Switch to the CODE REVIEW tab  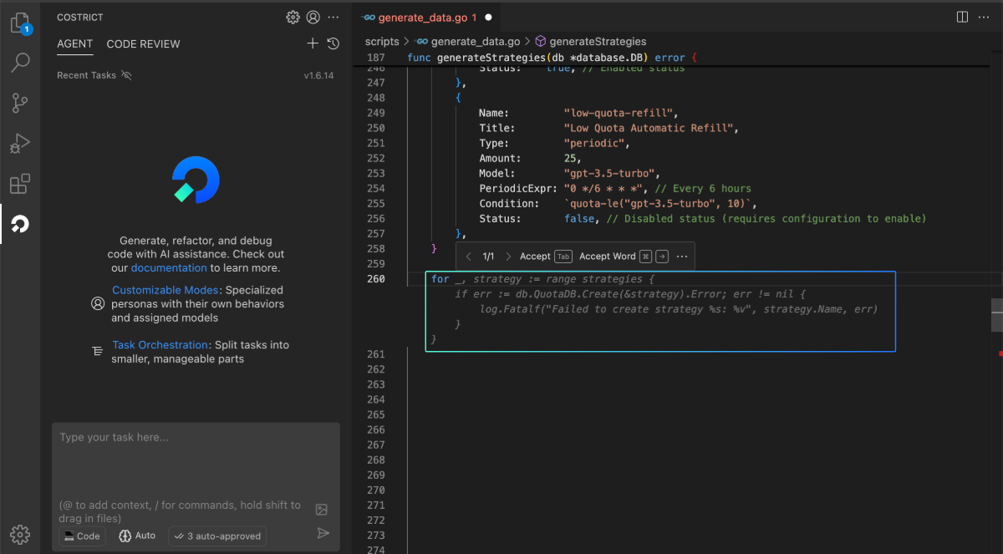(x=143, y=44)
